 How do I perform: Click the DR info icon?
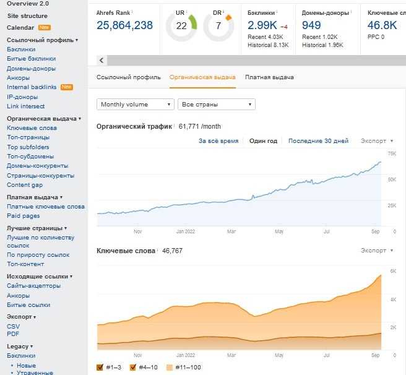tap(223, 11)
